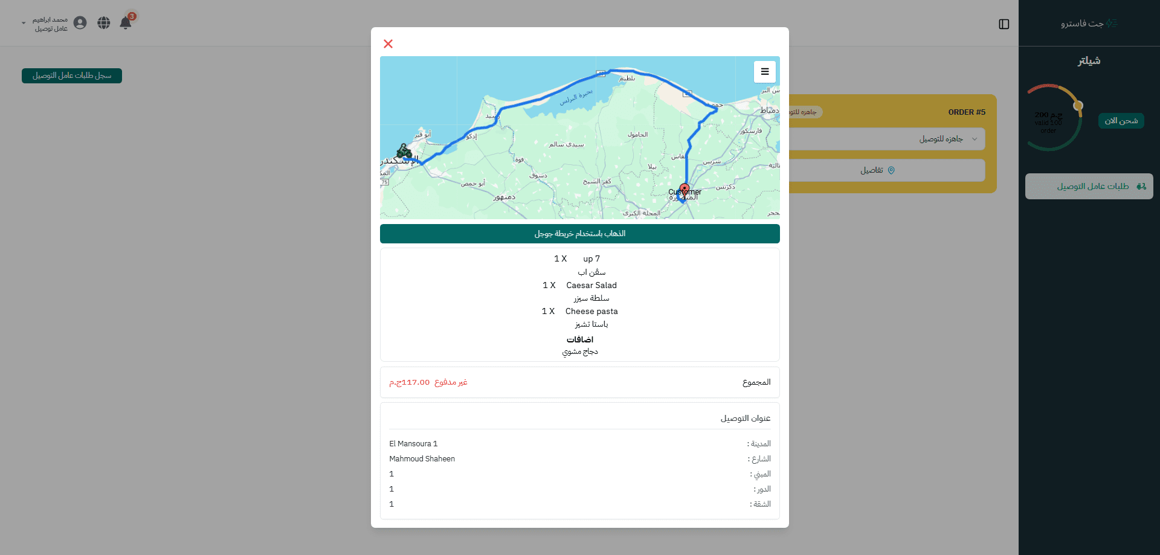Open the notifications bell
1160x555 pixels.
126,23
